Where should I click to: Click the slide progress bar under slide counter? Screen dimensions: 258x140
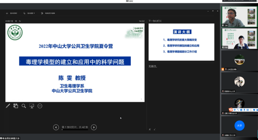coord(75,130)
